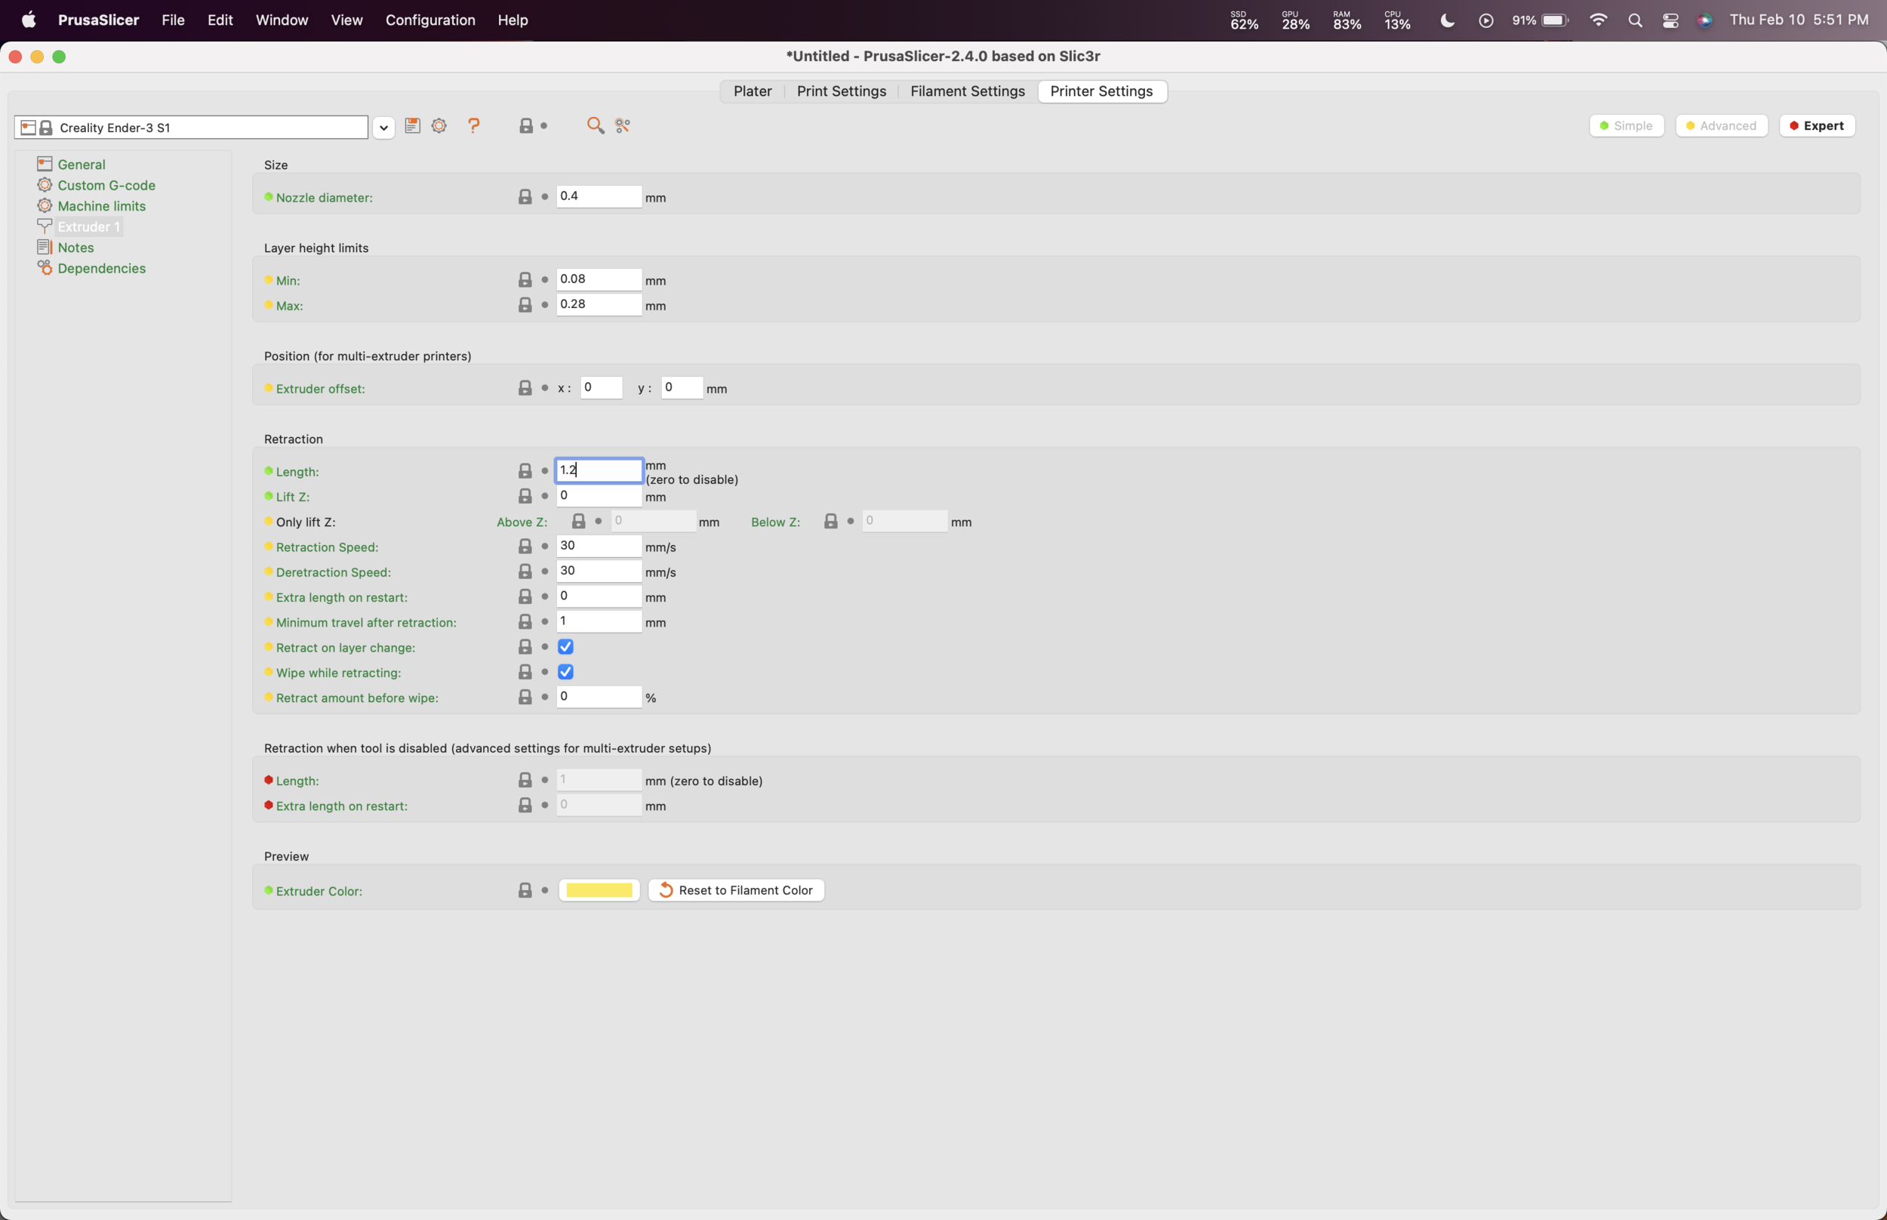Open macOS Spotlight search icon
The image size is (1887, 1220).
pos(1635,20)
